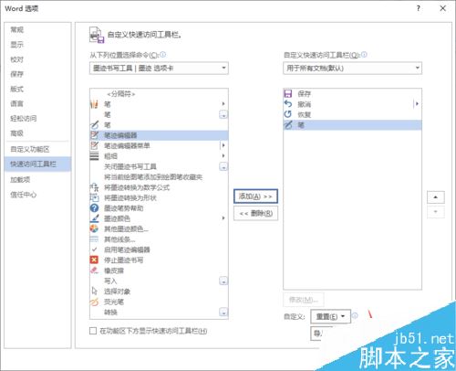
Task: Open the 语言 options category
Action: point(37,103)
